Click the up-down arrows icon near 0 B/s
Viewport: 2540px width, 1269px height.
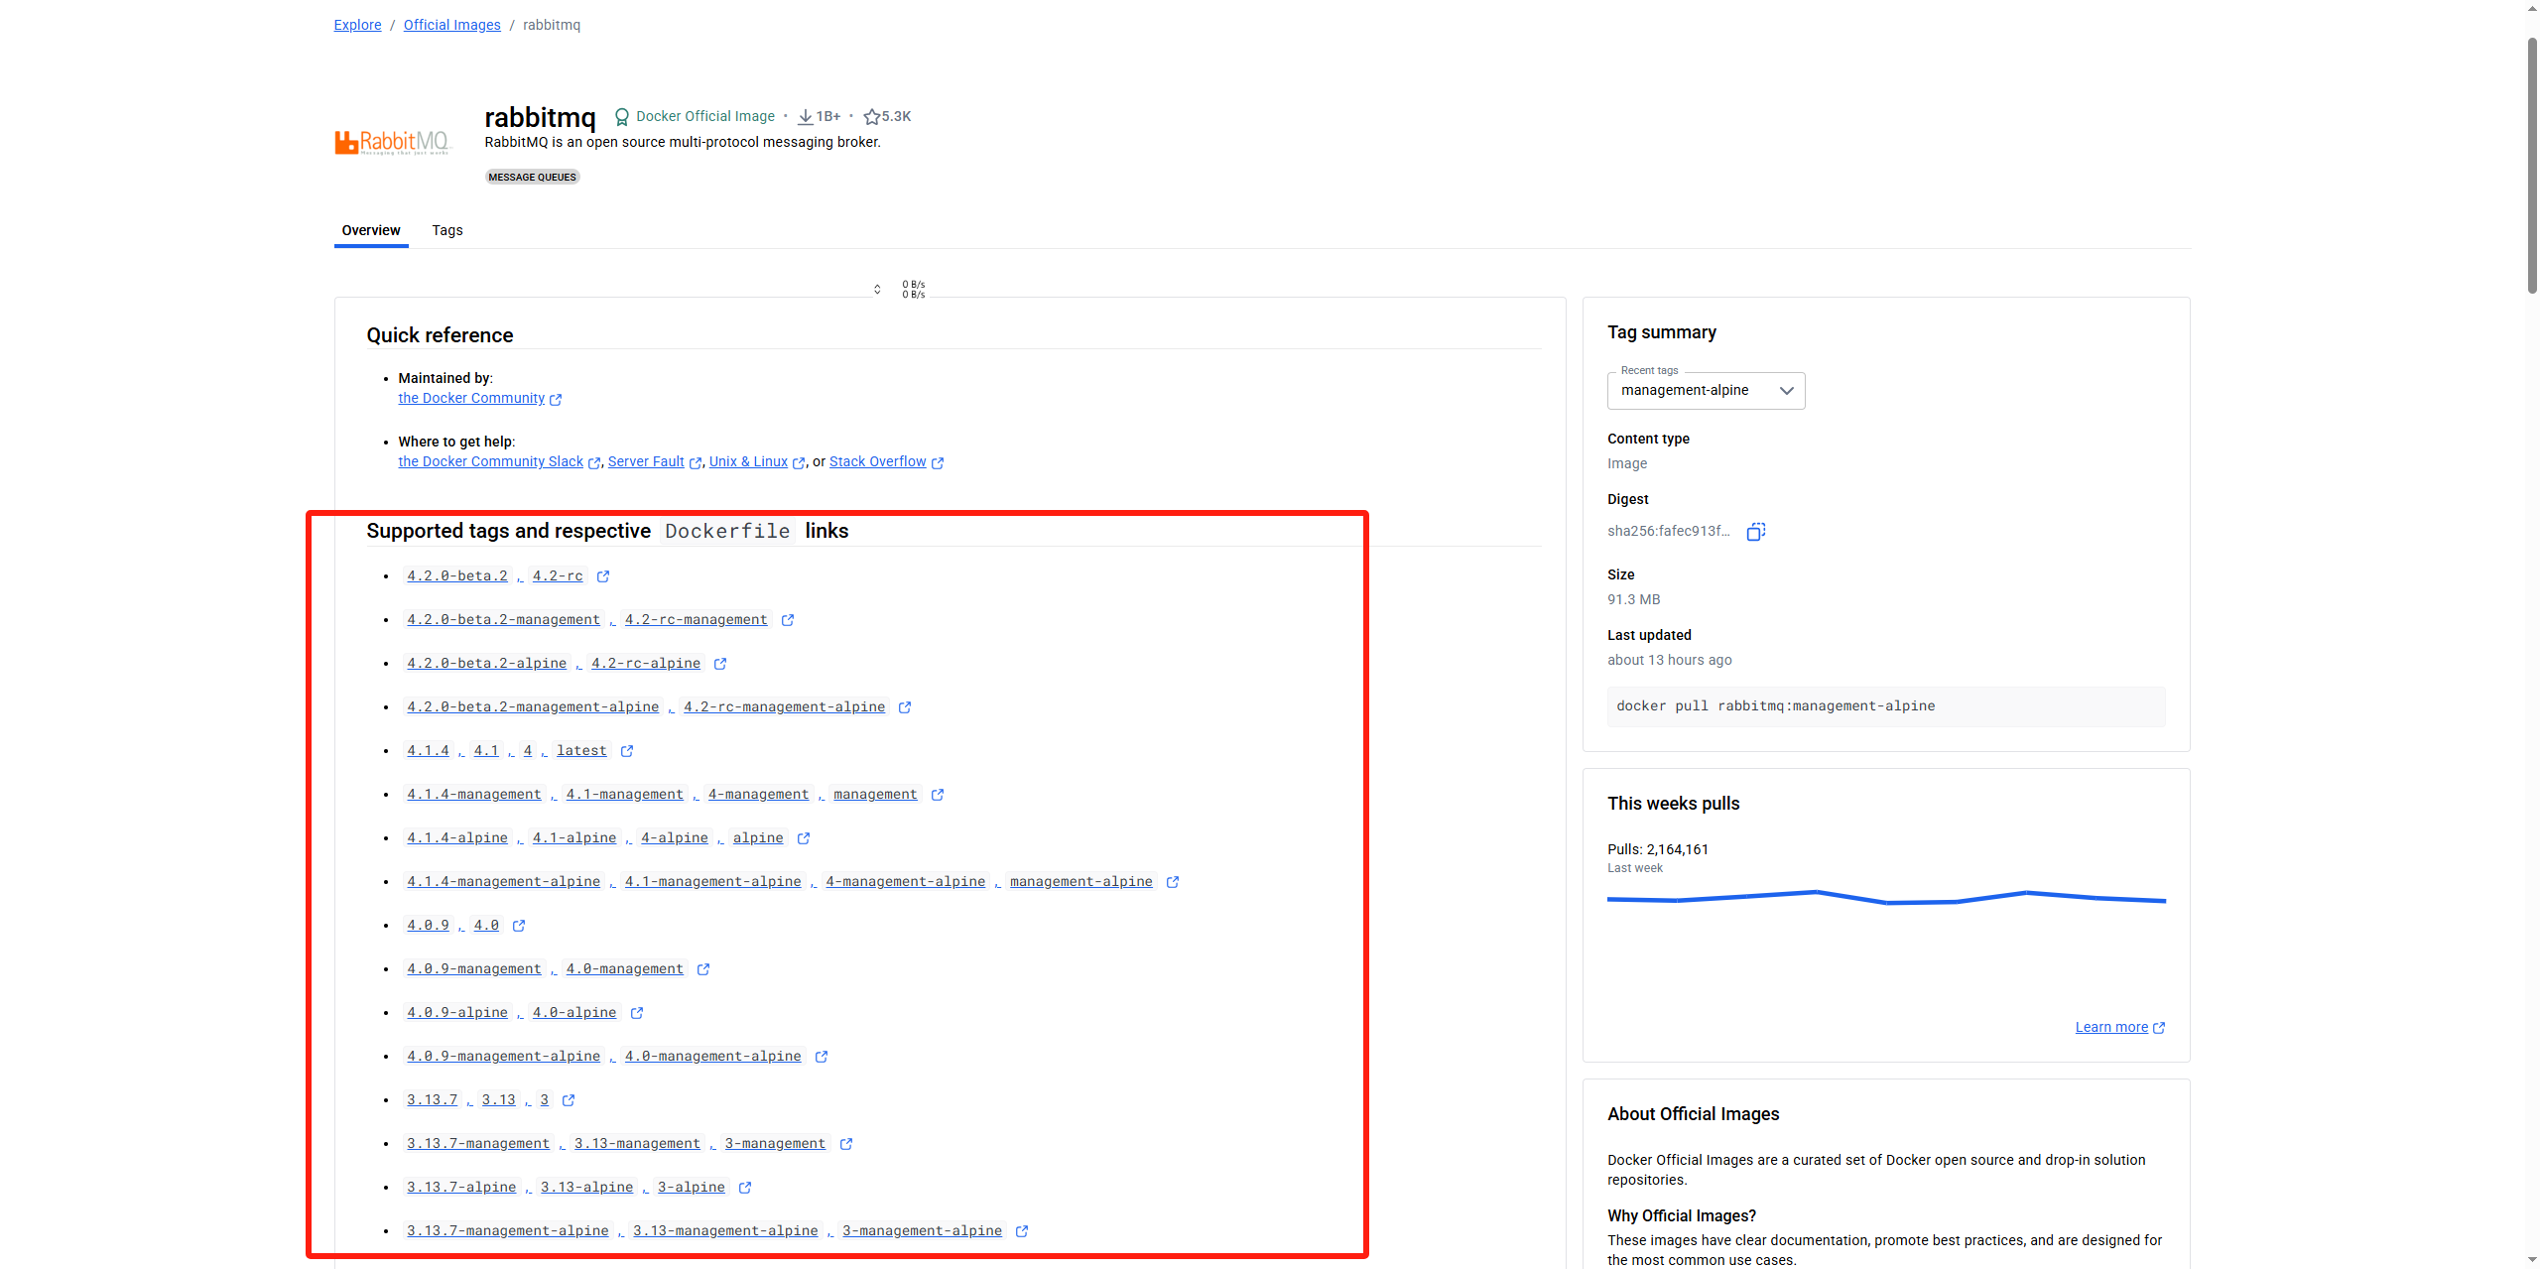tap(877, 290)
